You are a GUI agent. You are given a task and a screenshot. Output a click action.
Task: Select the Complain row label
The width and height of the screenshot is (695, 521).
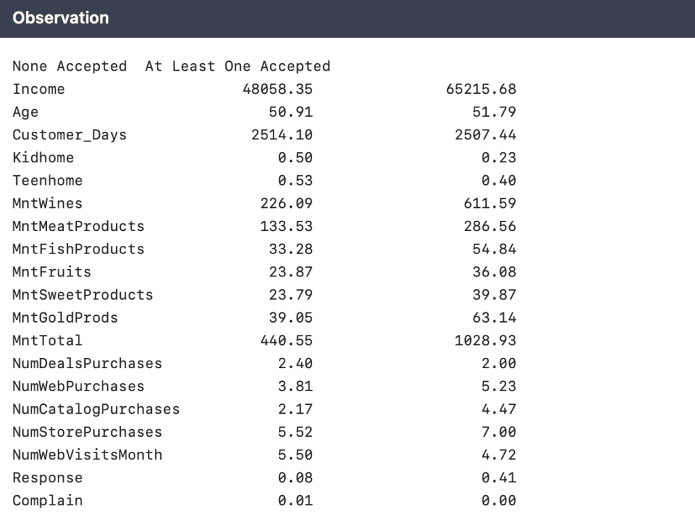48,501
